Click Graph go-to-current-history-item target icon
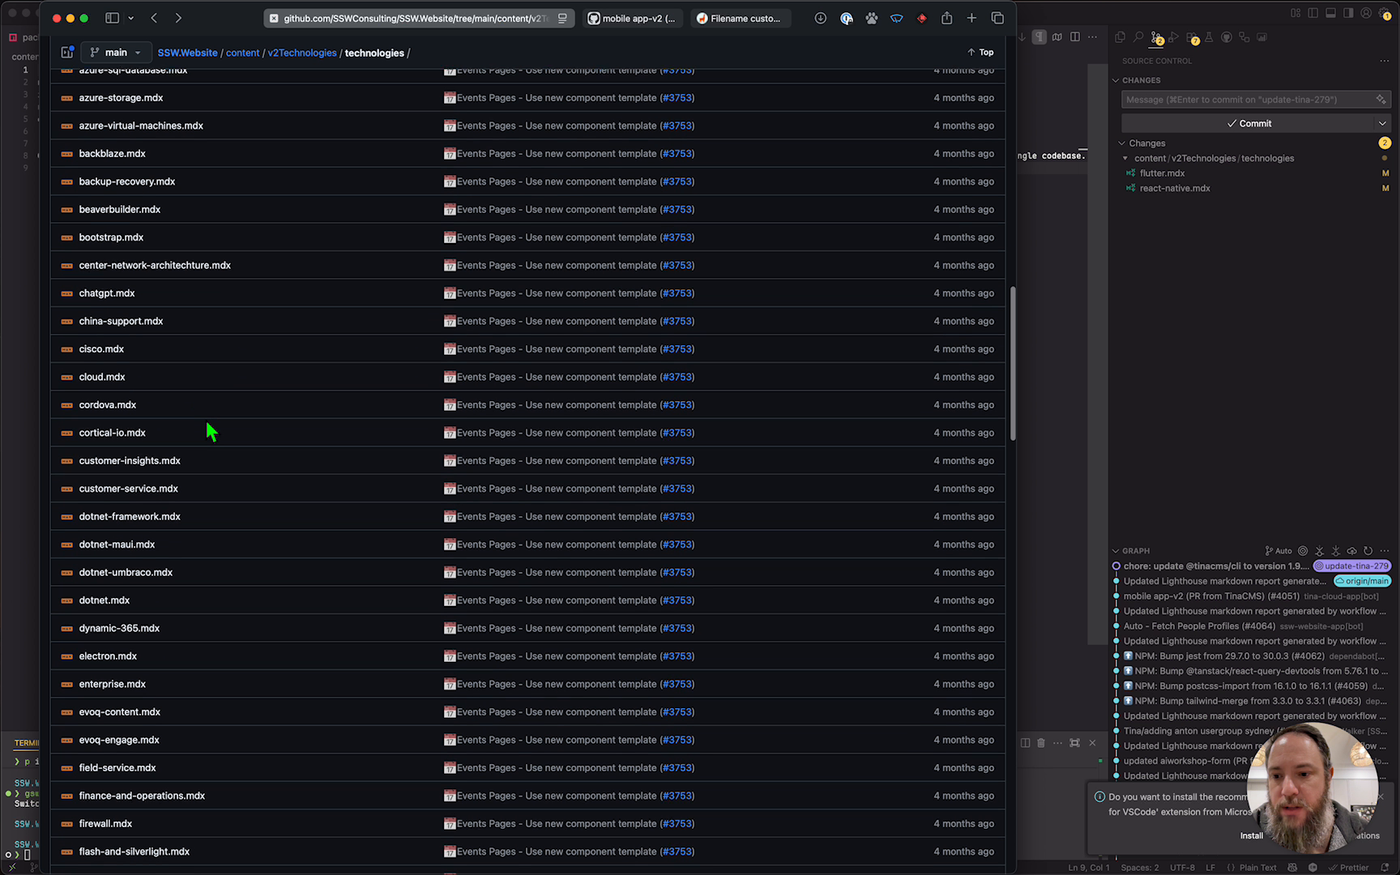This screenshot has height=875, width=1400. click(1303, 551)
